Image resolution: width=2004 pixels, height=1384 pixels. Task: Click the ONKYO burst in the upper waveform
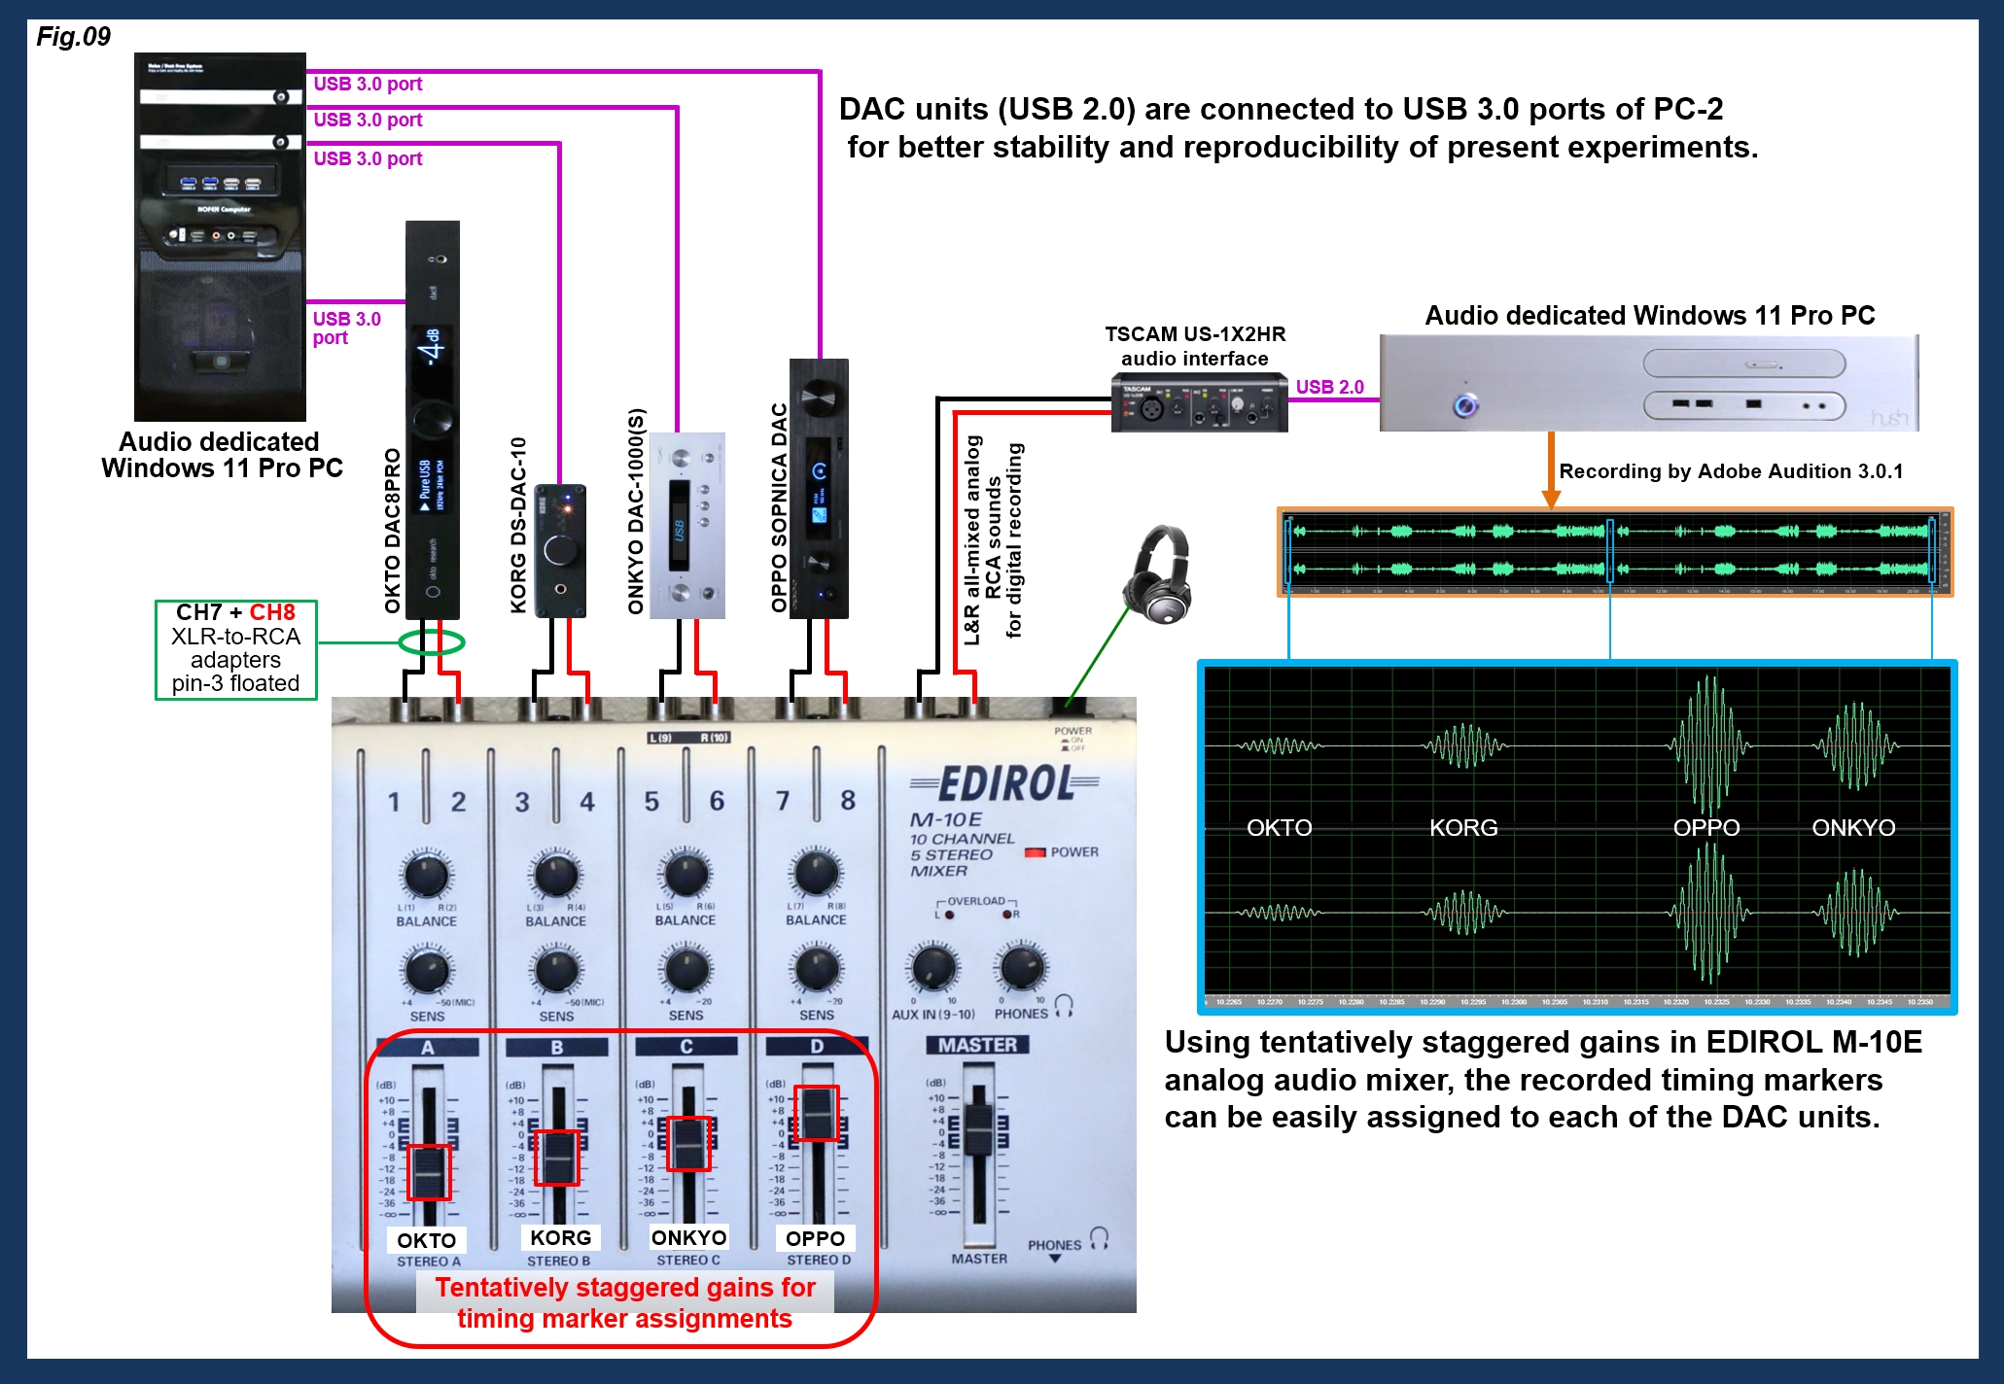[1855, 746]
